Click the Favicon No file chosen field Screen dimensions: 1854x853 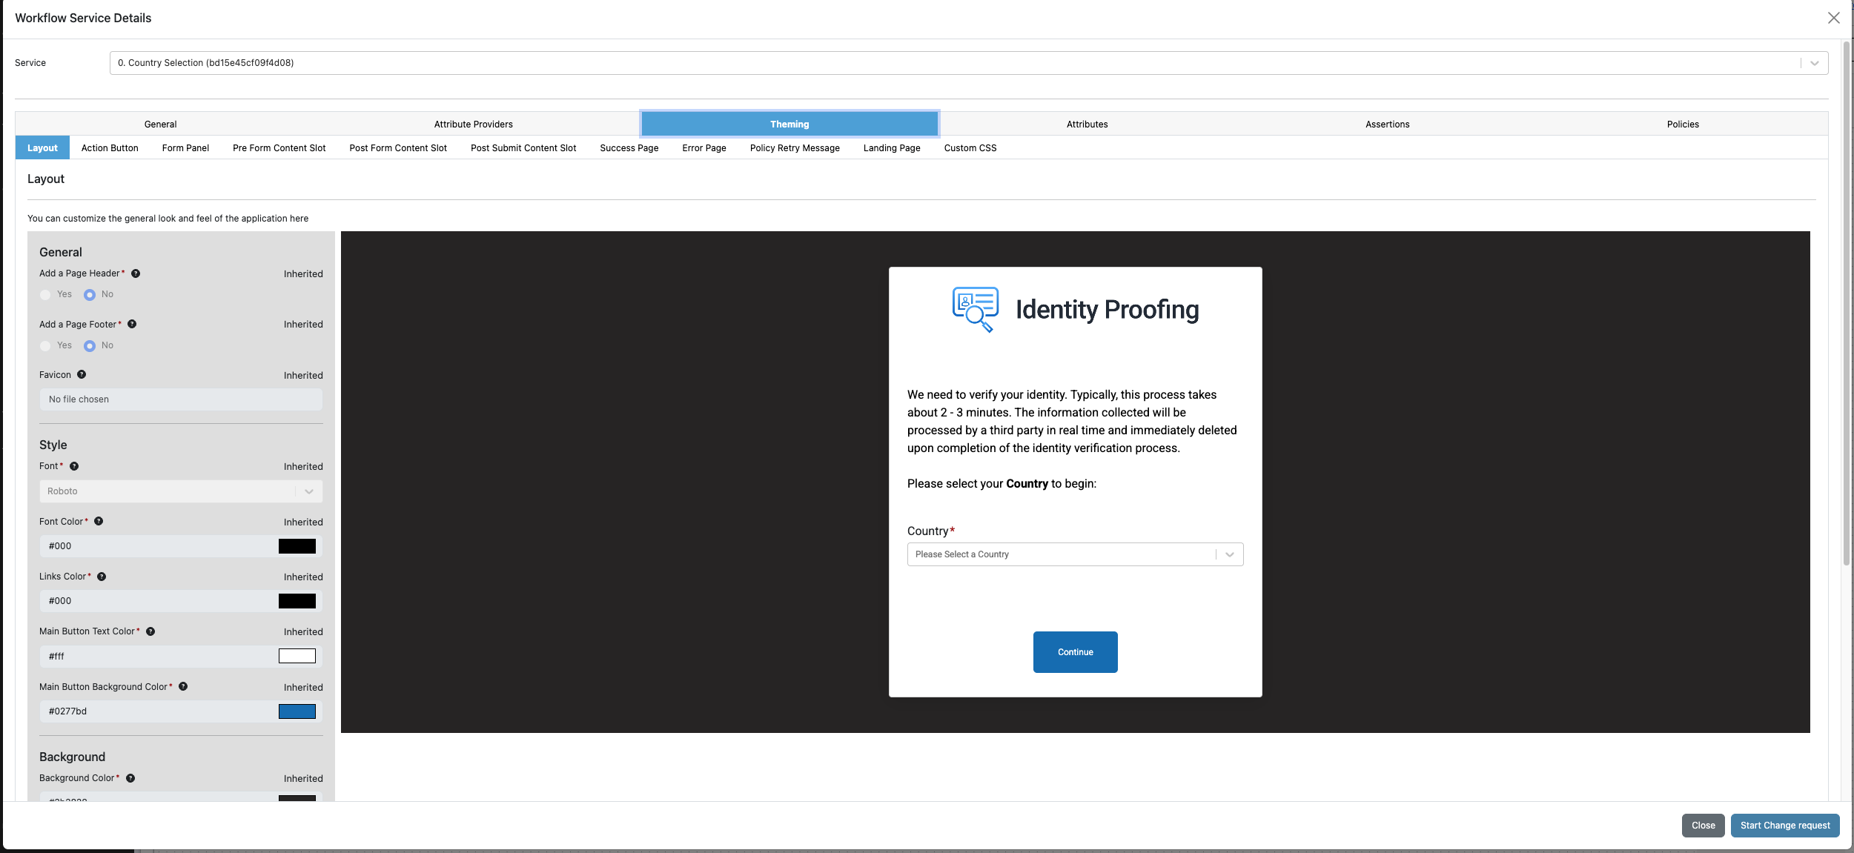click(x=181, y=399)
